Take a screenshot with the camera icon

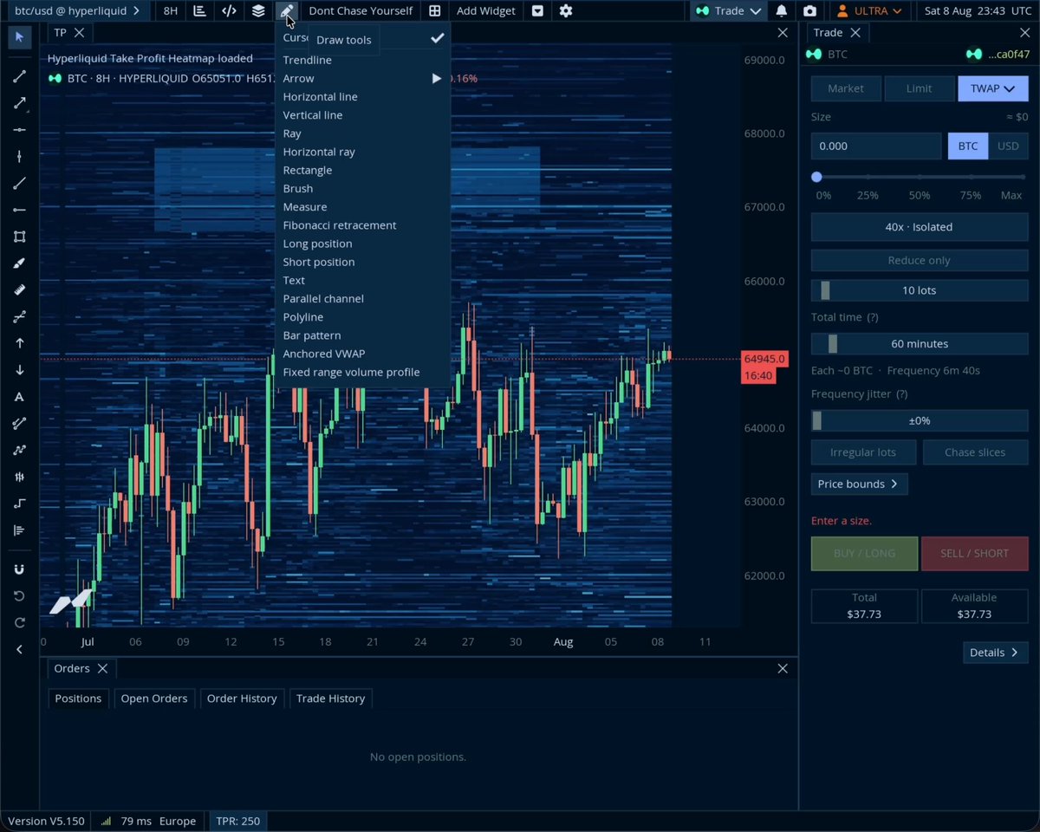point(809,10)
